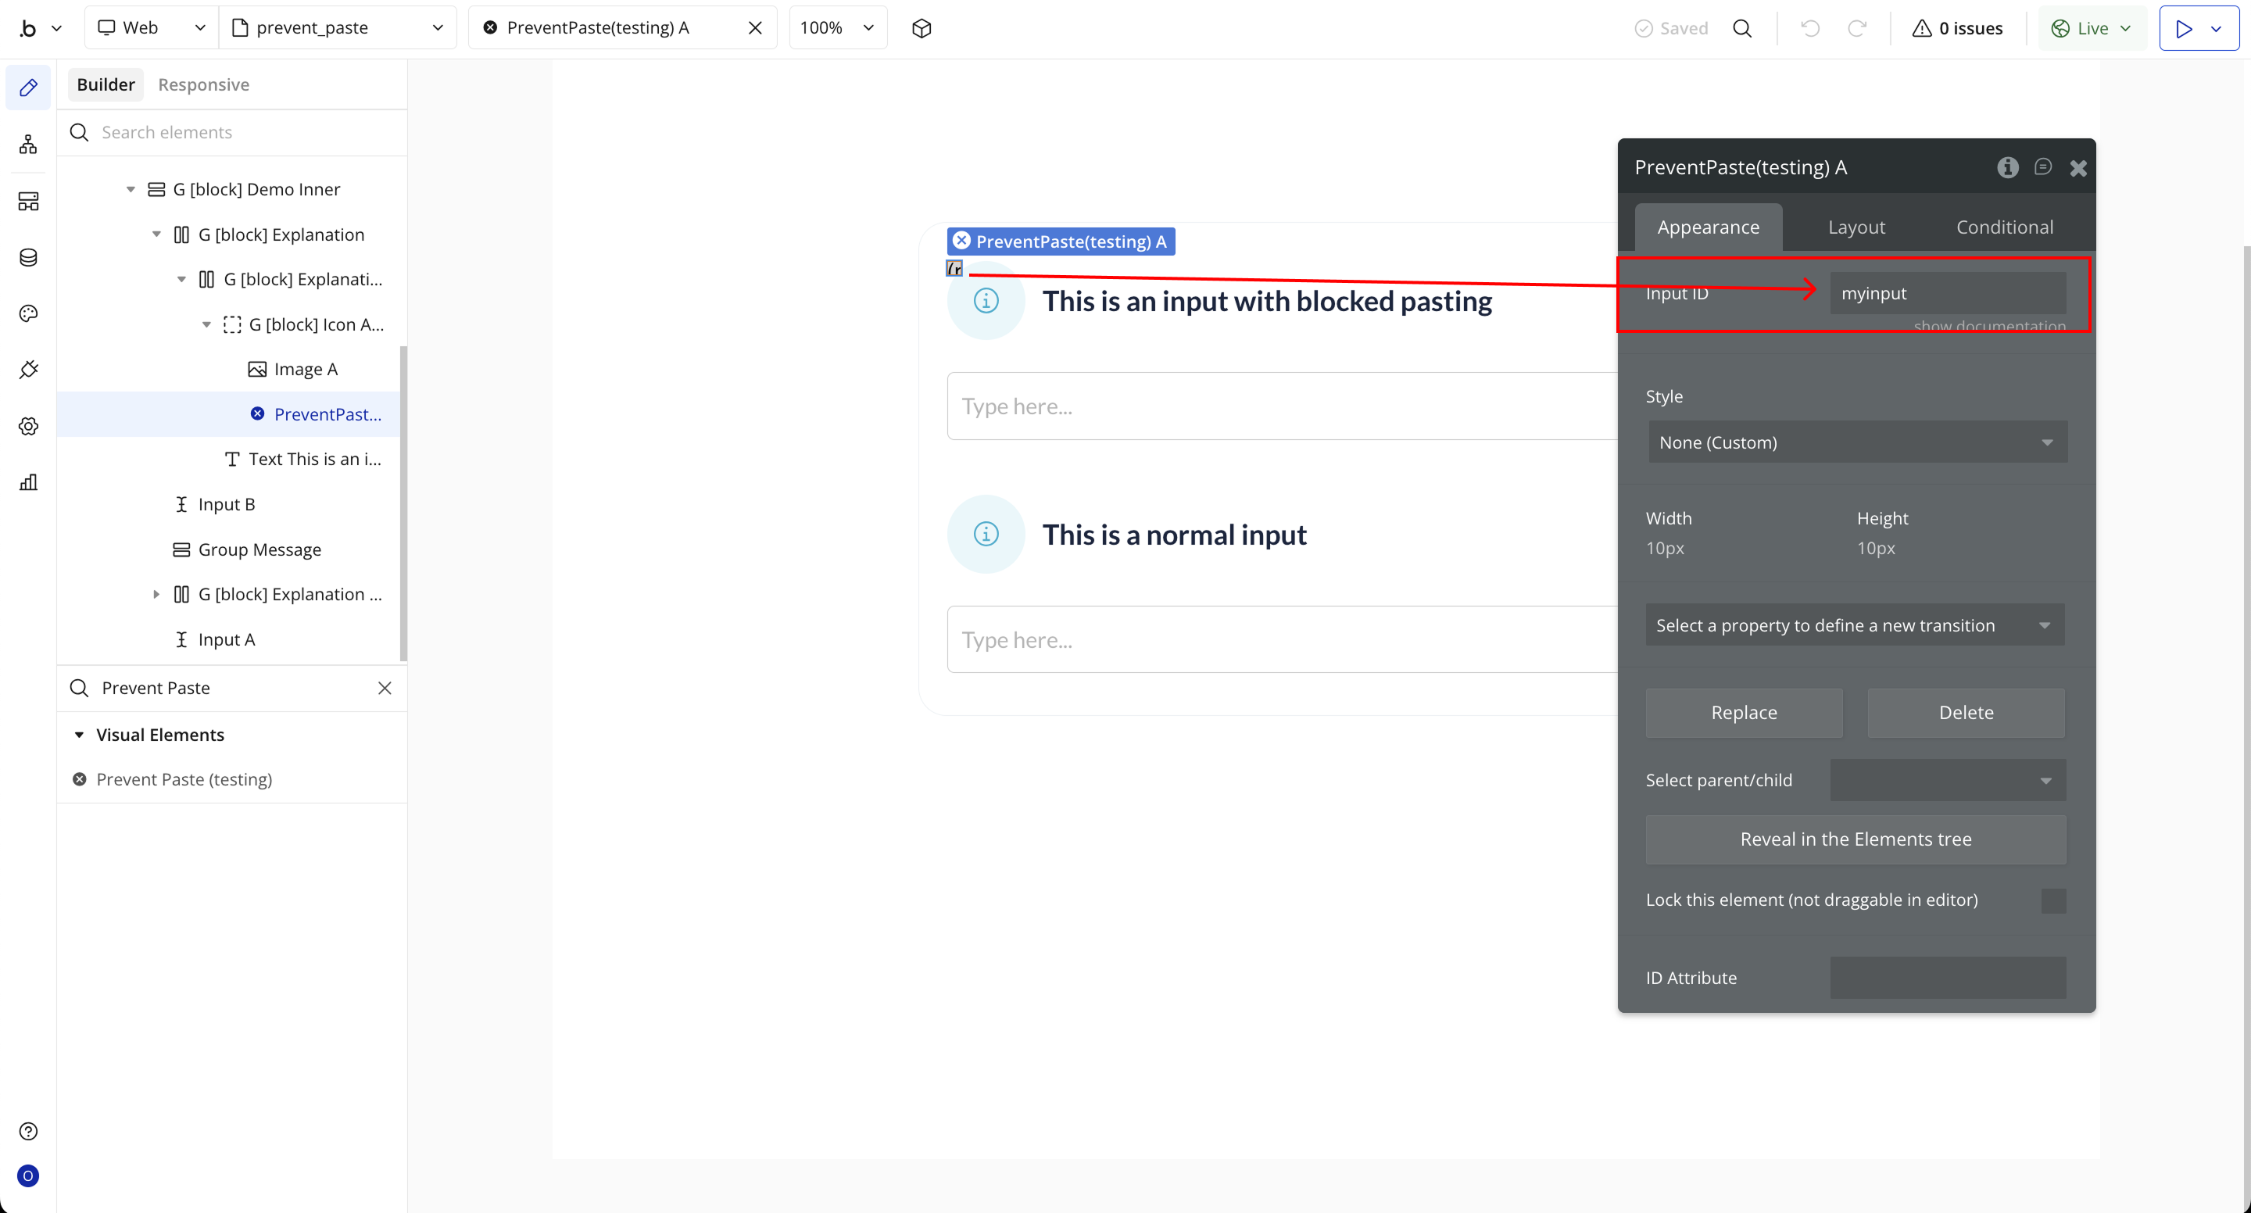
Task: Open the Plugins tab plug icon
Action: point(28,370)
